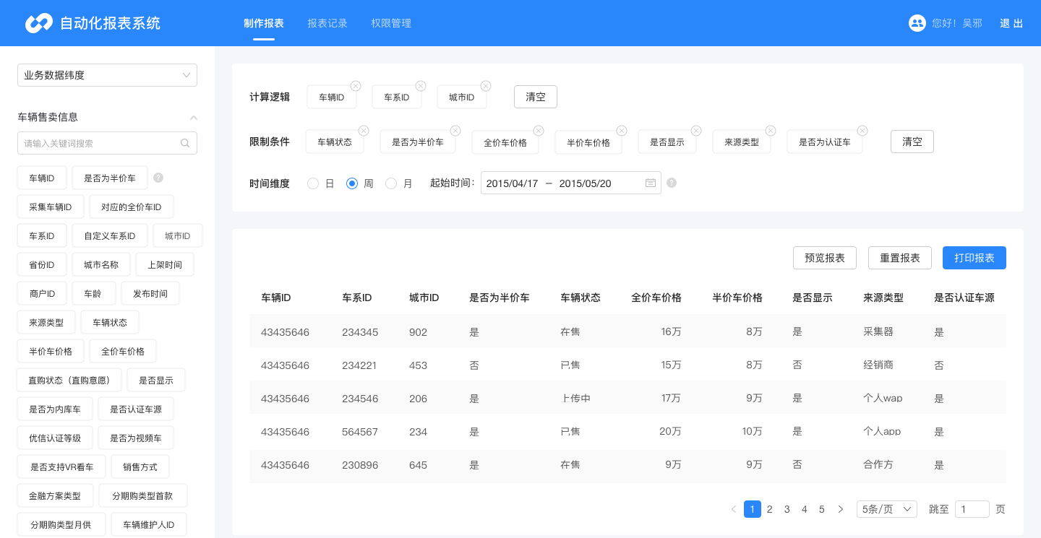Add the 城市名称 field tag
Viewport: 1041px width, 538px height.
(x=101, y=264)
